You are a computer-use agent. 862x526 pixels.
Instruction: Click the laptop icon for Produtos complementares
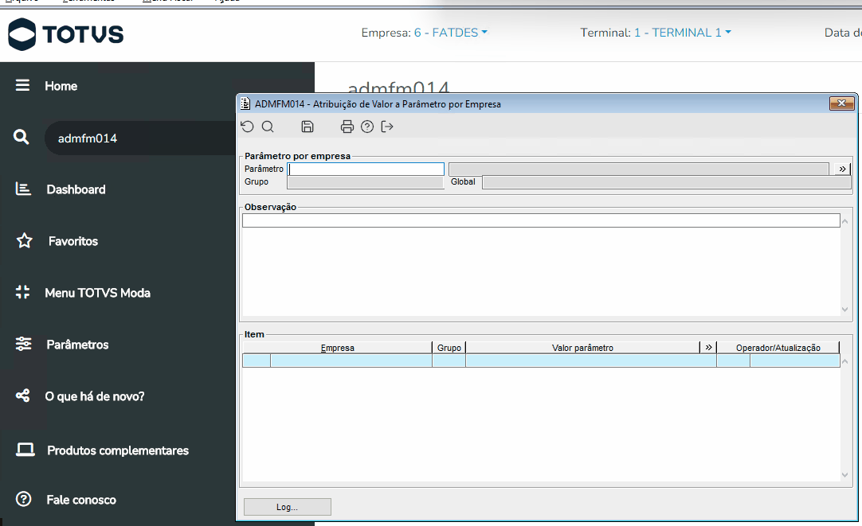(x=25, y=450)
